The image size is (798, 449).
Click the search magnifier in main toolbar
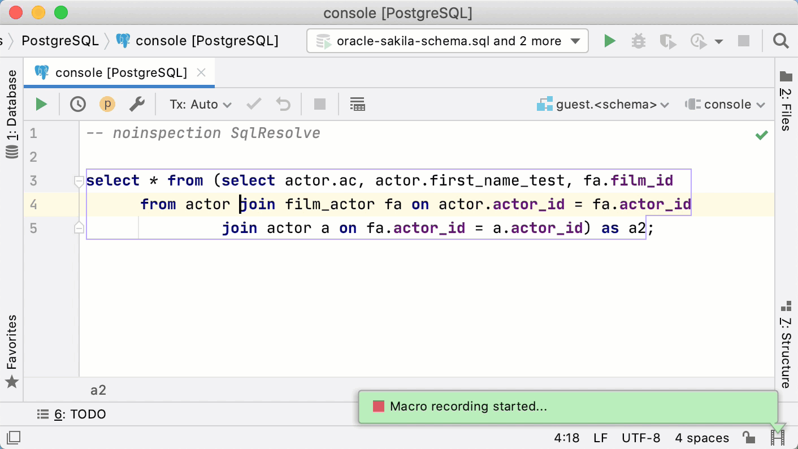780,41
